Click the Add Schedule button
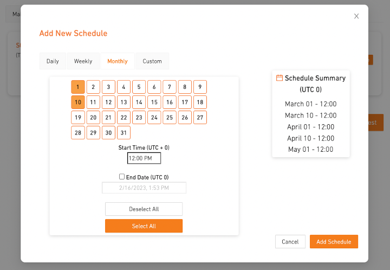 pyautogui.click(x=334, y=242)
